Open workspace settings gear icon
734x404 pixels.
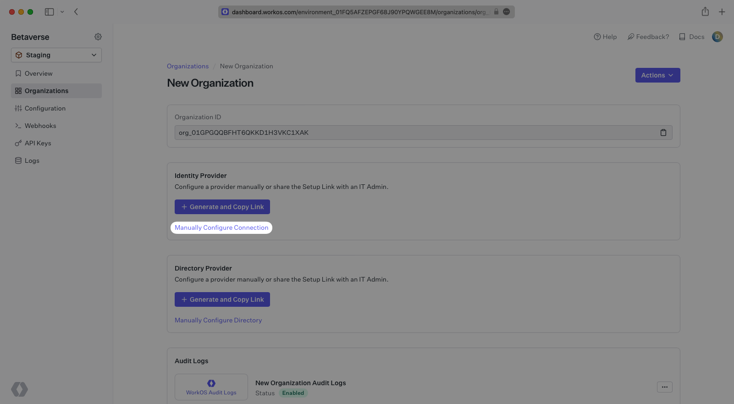coord(98,37)
